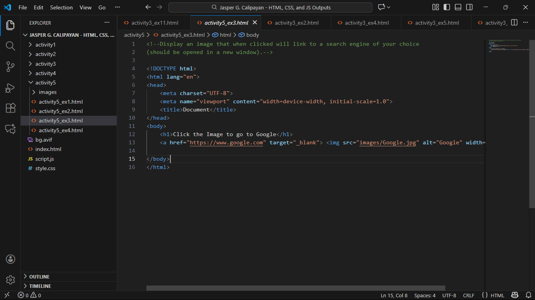
Task: Toggle the primary side bar visibility
Action: point(447,7)
